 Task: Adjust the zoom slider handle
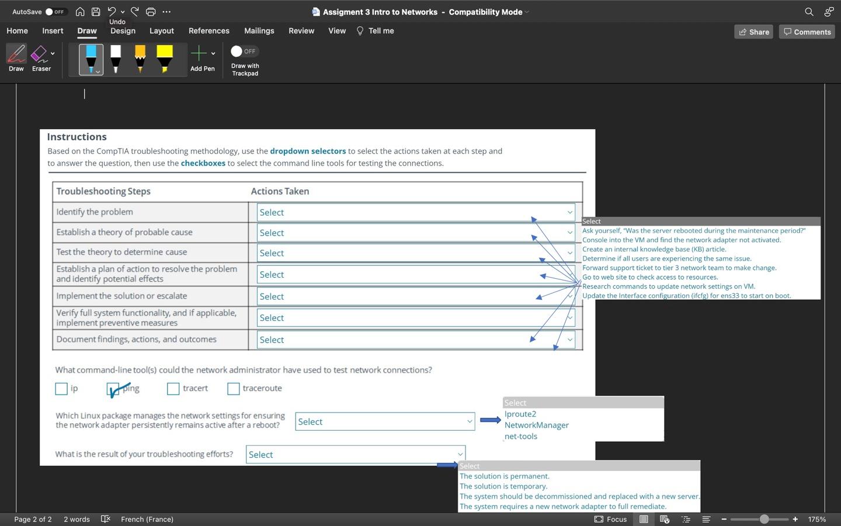[764, 519]
